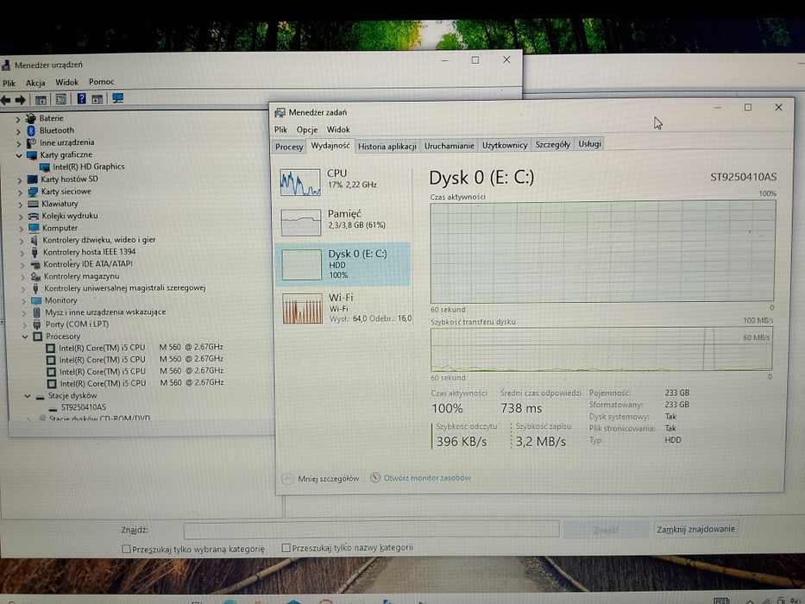The image size is (805, 604).
Task: Click the Mniej szczegółów button
Action: click(320, 479)
